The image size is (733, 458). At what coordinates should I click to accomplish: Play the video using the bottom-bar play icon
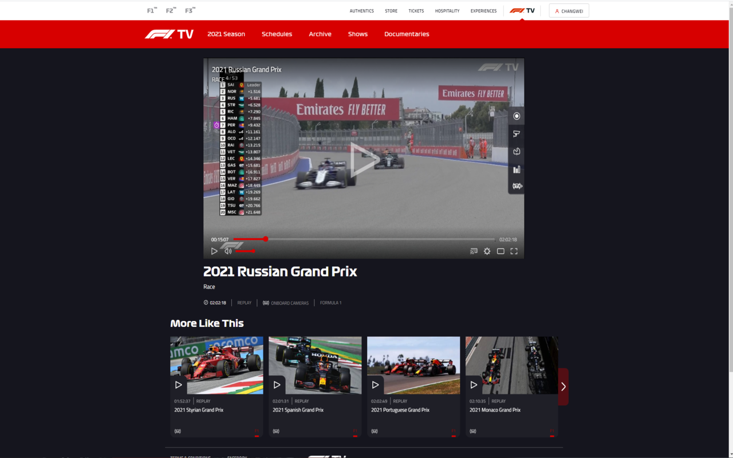[214, 251]
